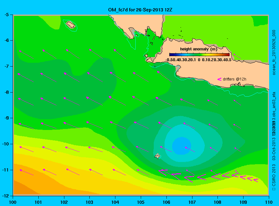Click the vertical 'obs_an03_eta' text
The width and height of the screenshot is (279, 206).
point(274,105)
